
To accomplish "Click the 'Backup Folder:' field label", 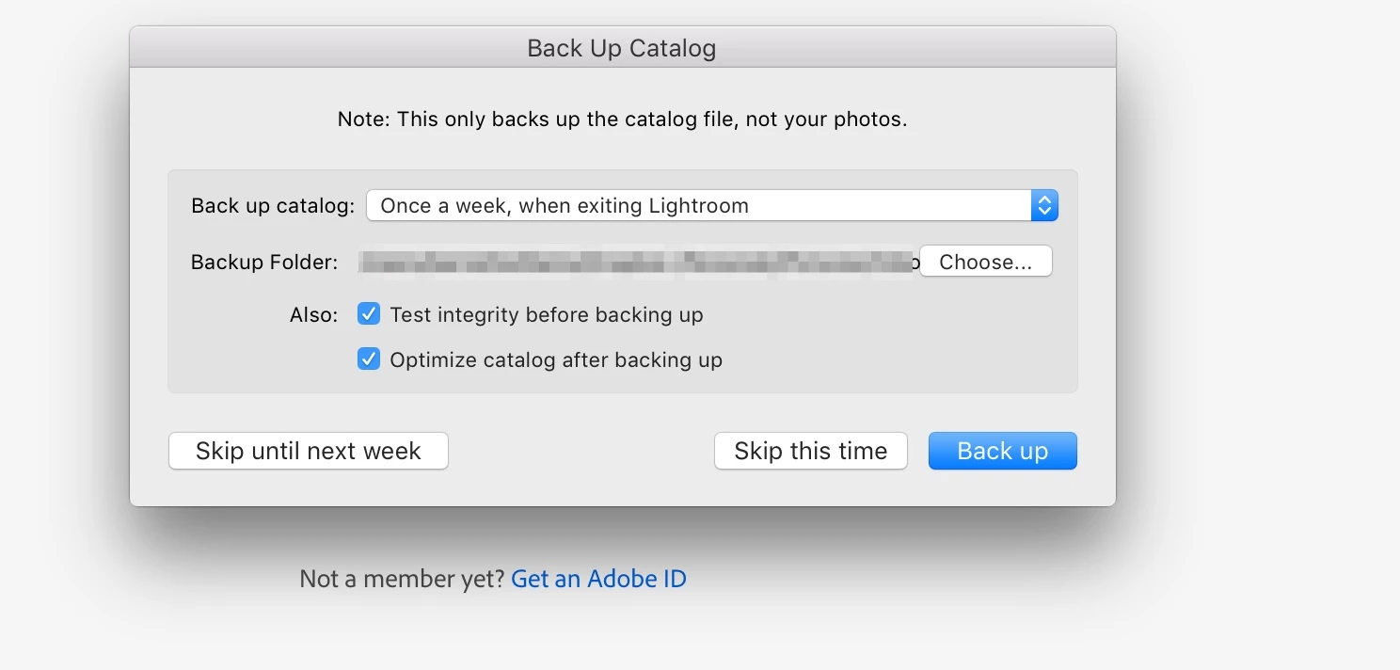I will click(264, 263).
